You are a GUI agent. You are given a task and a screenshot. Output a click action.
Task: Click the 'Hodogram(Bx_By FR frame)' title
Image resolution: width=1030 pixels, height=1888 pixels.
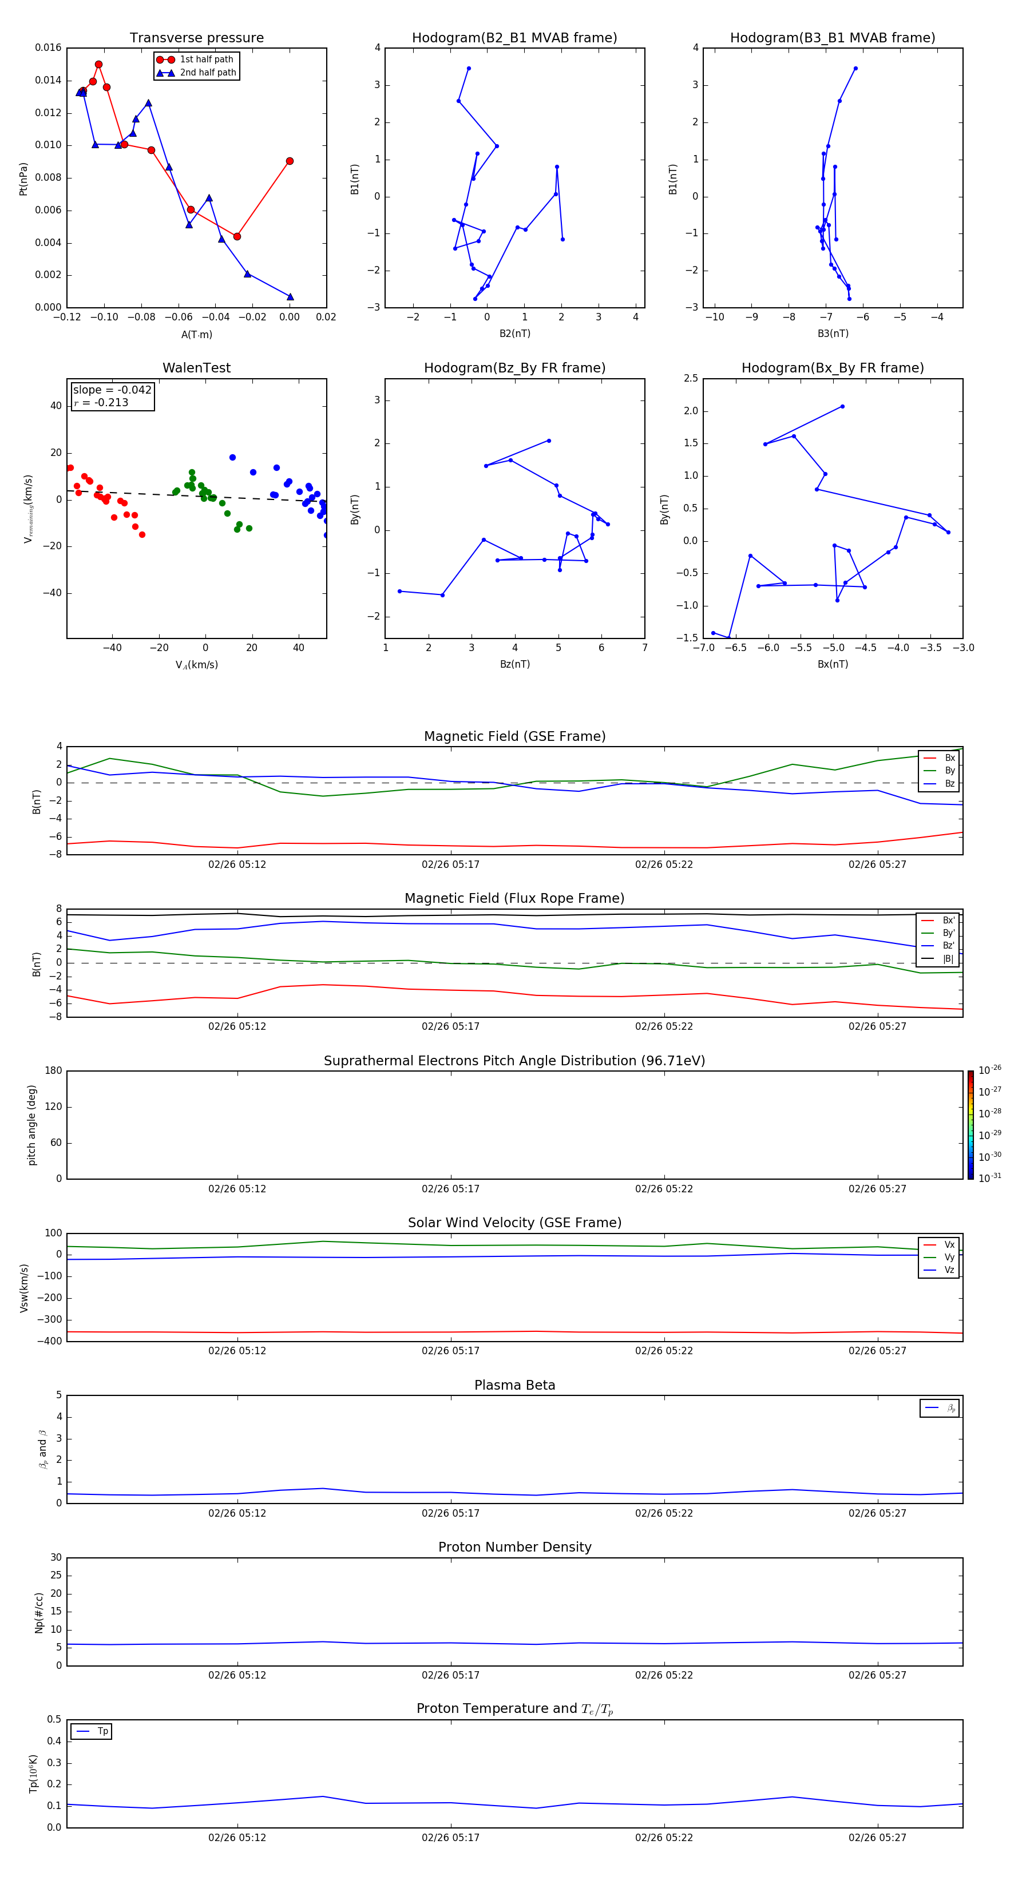(x=833, y=368)
